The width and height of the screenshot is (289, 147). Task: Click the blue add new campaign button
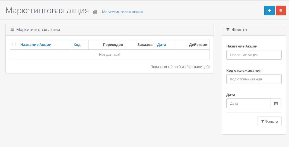[269, 11]
